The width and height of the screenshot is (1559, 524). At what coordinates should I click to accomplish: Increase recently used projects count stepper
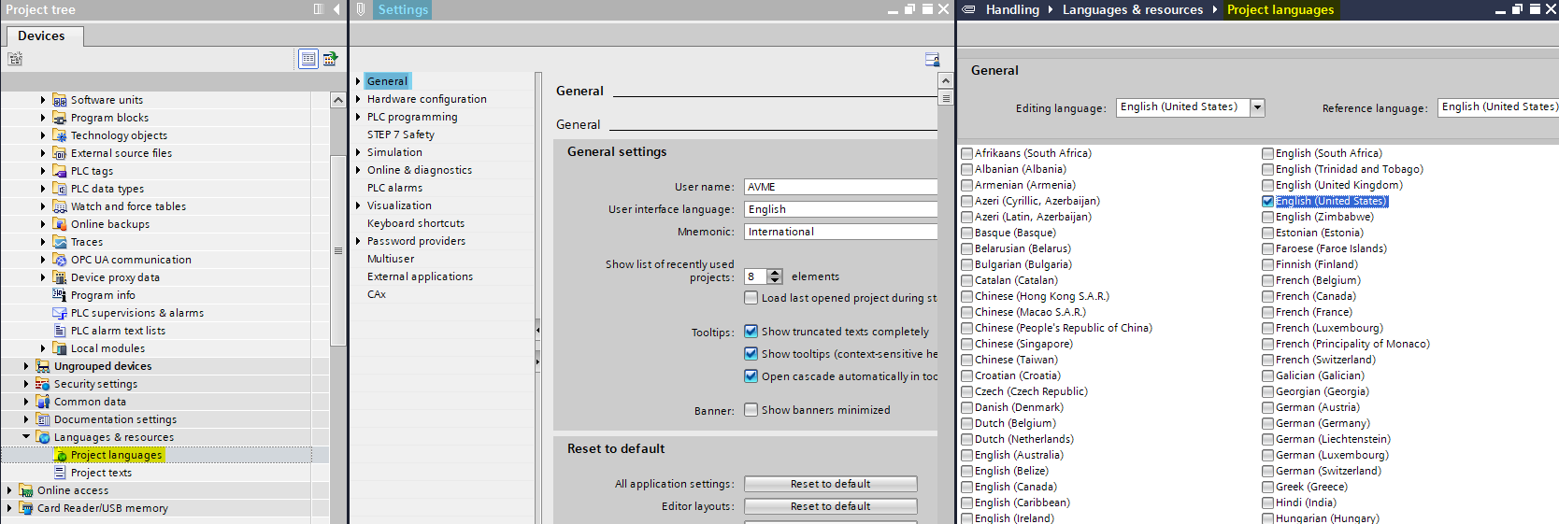[775, 273]
